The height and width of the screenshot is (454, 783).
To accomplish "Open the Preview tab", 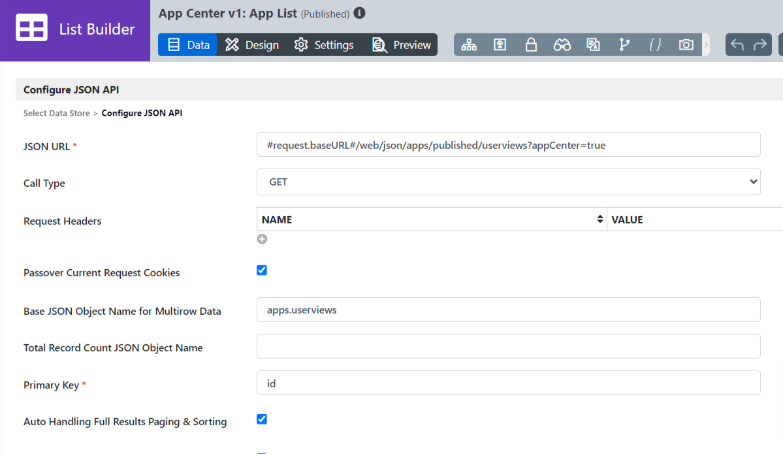I will [x=402, y=45].
